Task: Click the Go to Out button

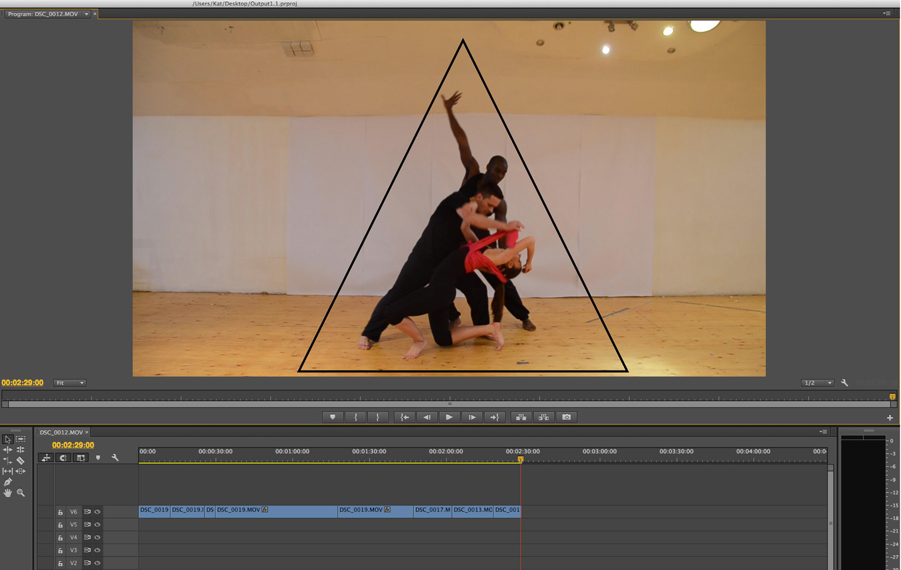Action: (495, 417)
